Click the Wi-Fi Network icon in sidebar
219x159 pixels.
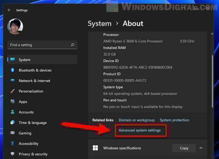(13, 80)
